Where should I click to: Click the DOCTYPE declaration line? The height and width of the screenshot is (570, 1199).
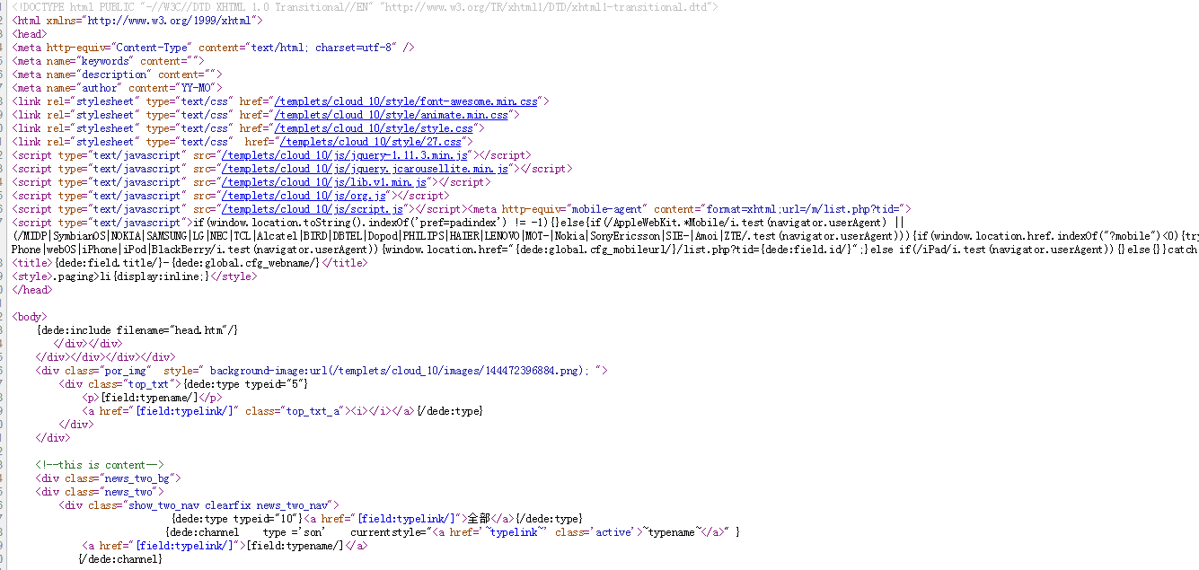pos(365,7)
